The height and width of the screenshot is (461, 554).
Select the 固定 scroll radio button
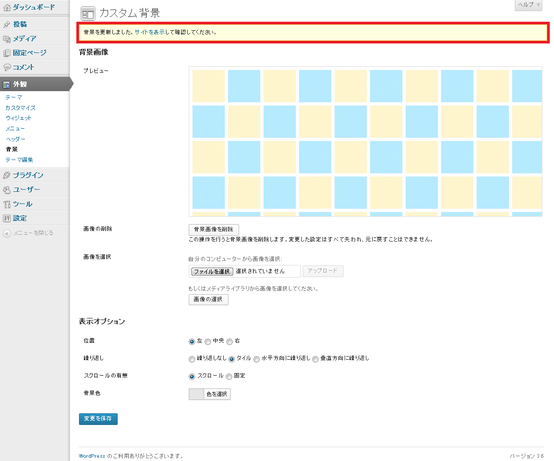pyautogui.click(x=229, y=376)
